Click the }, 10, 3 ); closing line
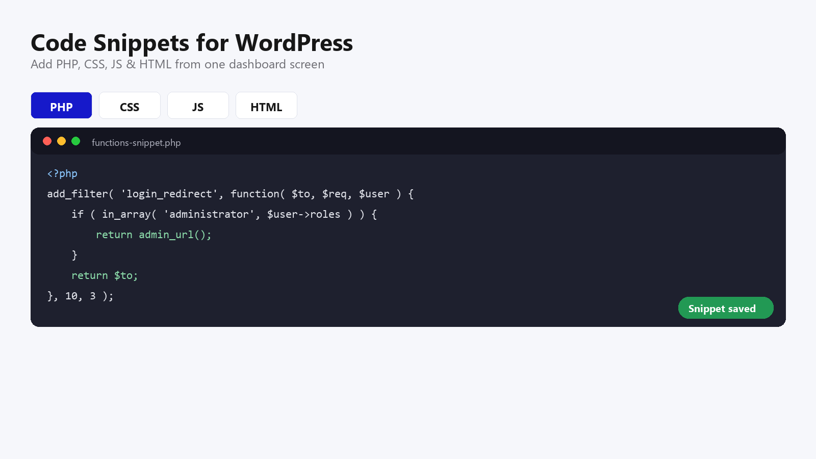 (x=81, y=296)
